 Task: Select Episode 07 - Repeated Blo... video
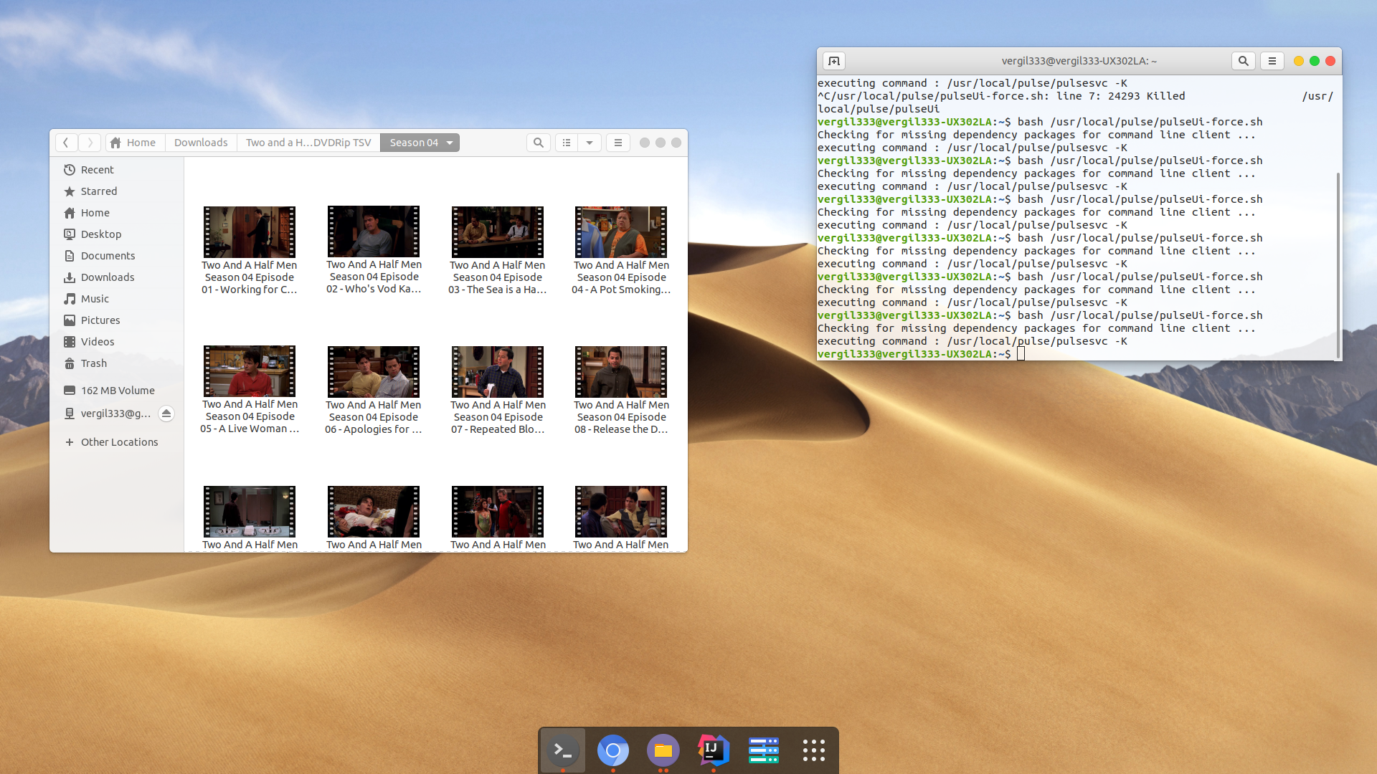498,391
